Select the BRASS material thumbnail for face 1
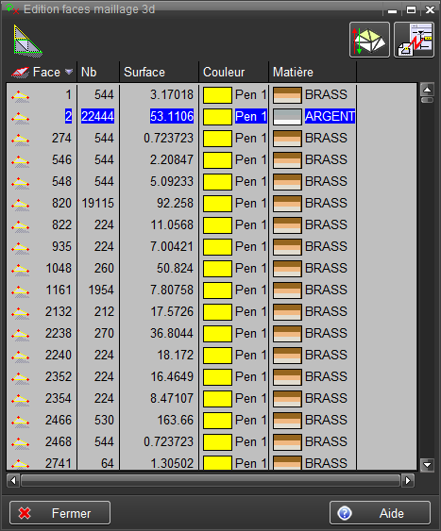The height and width of the screenshot is (531, 441). 287,95
